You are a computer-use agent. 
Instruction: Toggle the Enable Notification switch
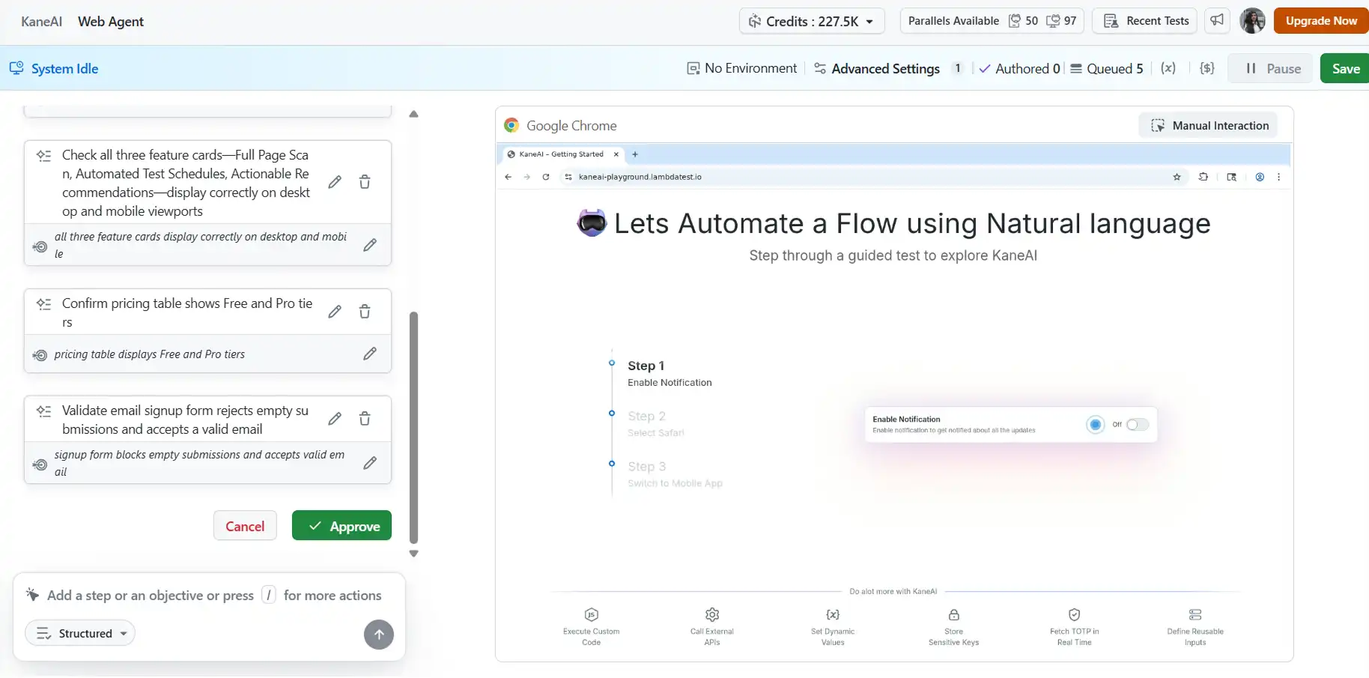coord(1137,425)
